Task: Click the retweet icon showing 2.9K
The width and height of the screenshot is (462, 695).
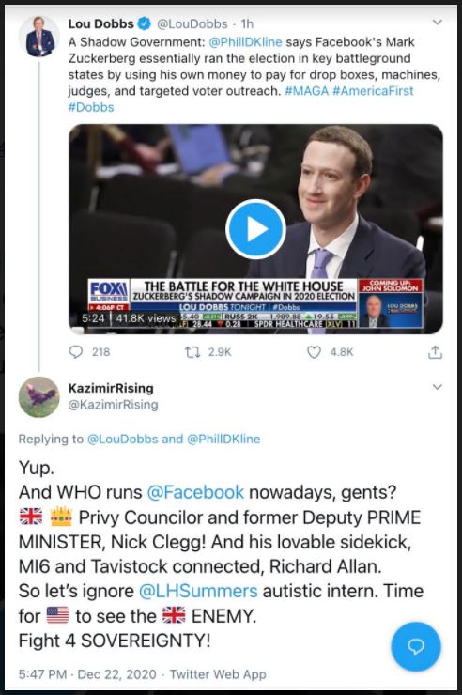Action: coord(192,352)
